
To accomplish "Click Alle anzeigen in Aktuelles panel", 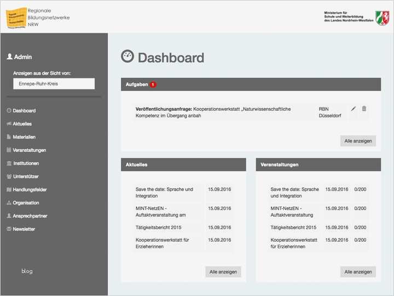I will [223, 272].
